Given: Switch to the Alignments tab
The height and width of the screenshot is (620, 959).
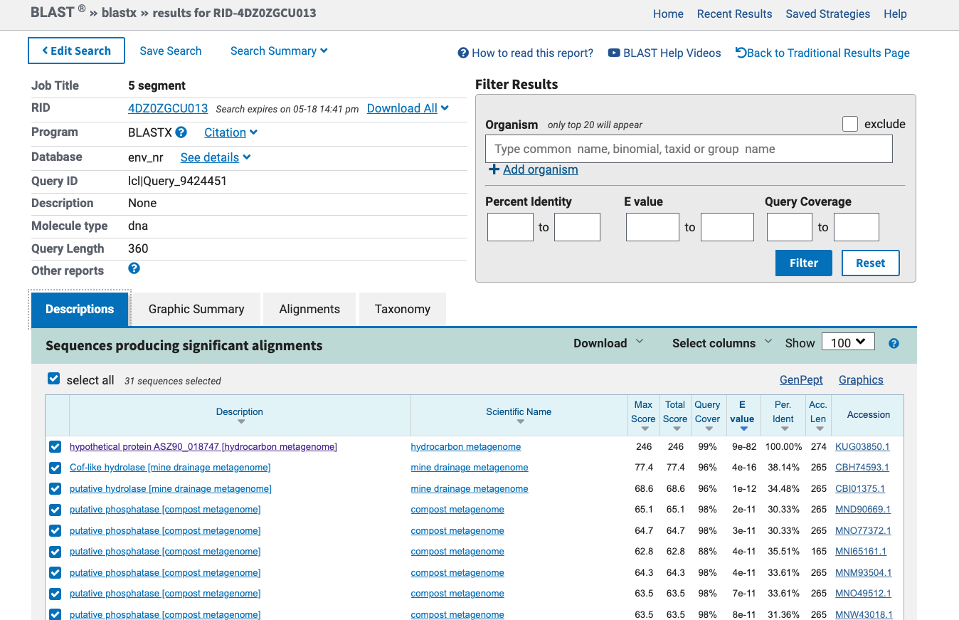Looking at the screenshot, I should point(309,309).
